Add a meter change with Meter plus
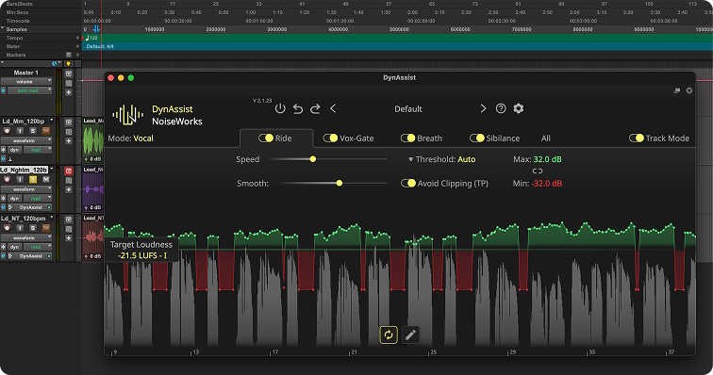Image resolution: width=713 pixels, height=375 pixels. [77, 46]
